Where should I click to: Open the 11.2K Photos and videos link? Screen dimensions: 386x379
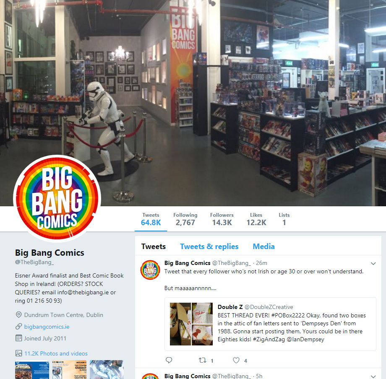(x=56, y=353)
